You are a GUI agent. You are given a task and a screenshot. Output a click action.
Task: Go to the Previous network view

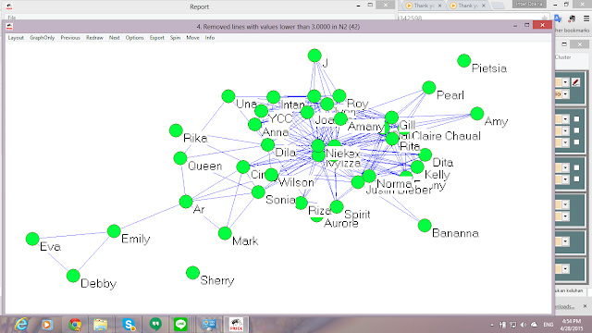pos(70,38)
